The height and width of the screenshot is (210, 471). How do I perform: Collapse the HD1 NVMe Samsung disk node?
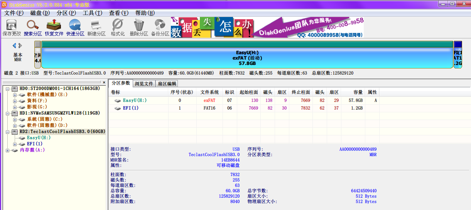pos(7,113)
